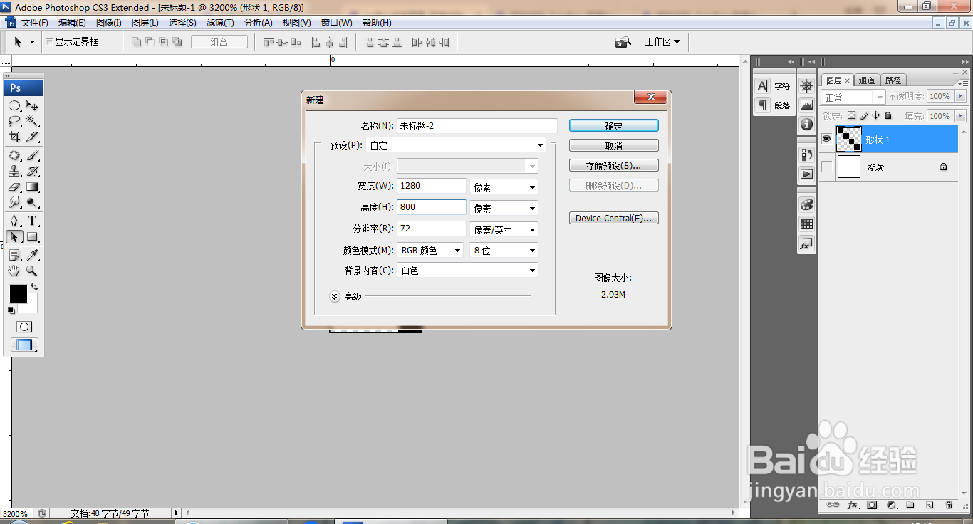This screenshot has height=524, width=973.
Task: Select the Gradient tool
Action: 32,187
